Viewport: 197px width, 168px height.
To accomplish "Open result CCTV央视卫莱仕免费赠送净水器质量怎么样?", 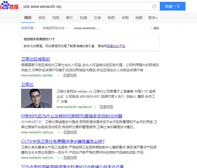I will pyautogui.click(x=63, y=142).
